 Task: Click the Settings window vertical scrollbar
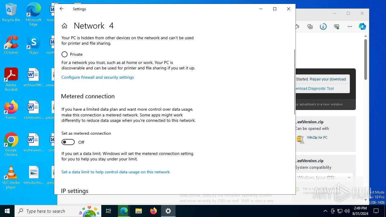(294, 82)
